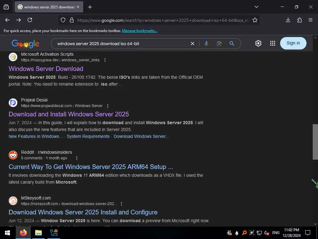
Task: Open System Requirements sitelink
Action: pos(88,136)
